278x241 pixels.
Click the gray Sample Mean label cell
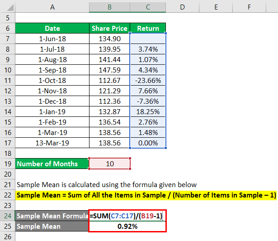52,226
